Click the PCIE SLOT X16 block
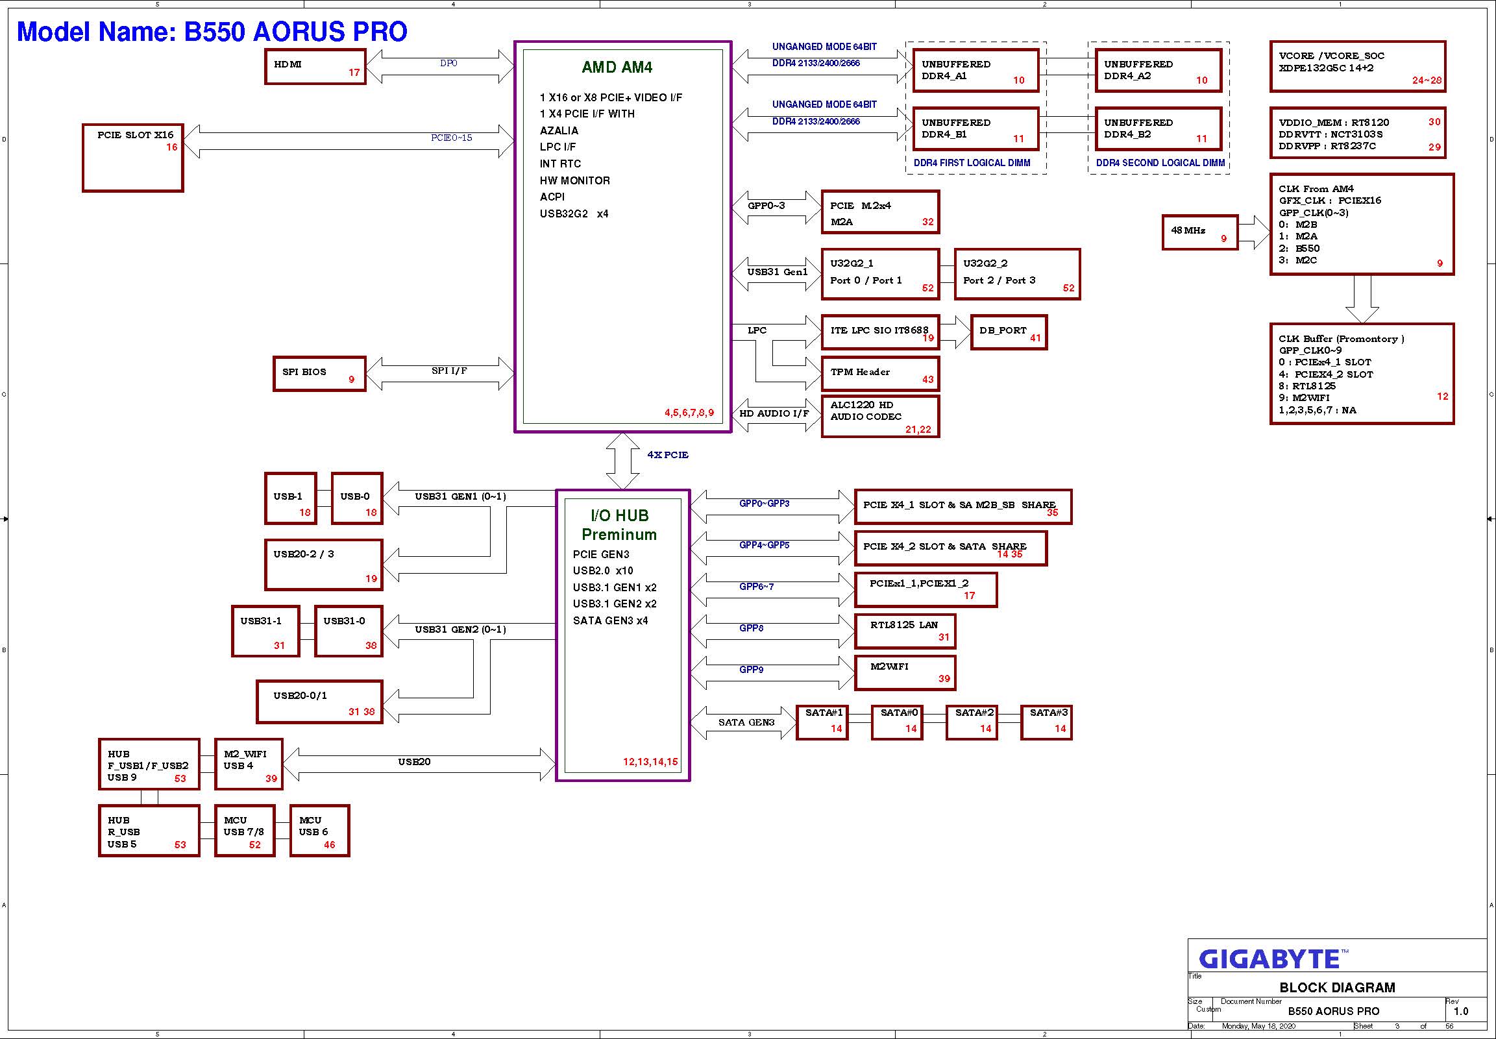 tap(133, 158)
